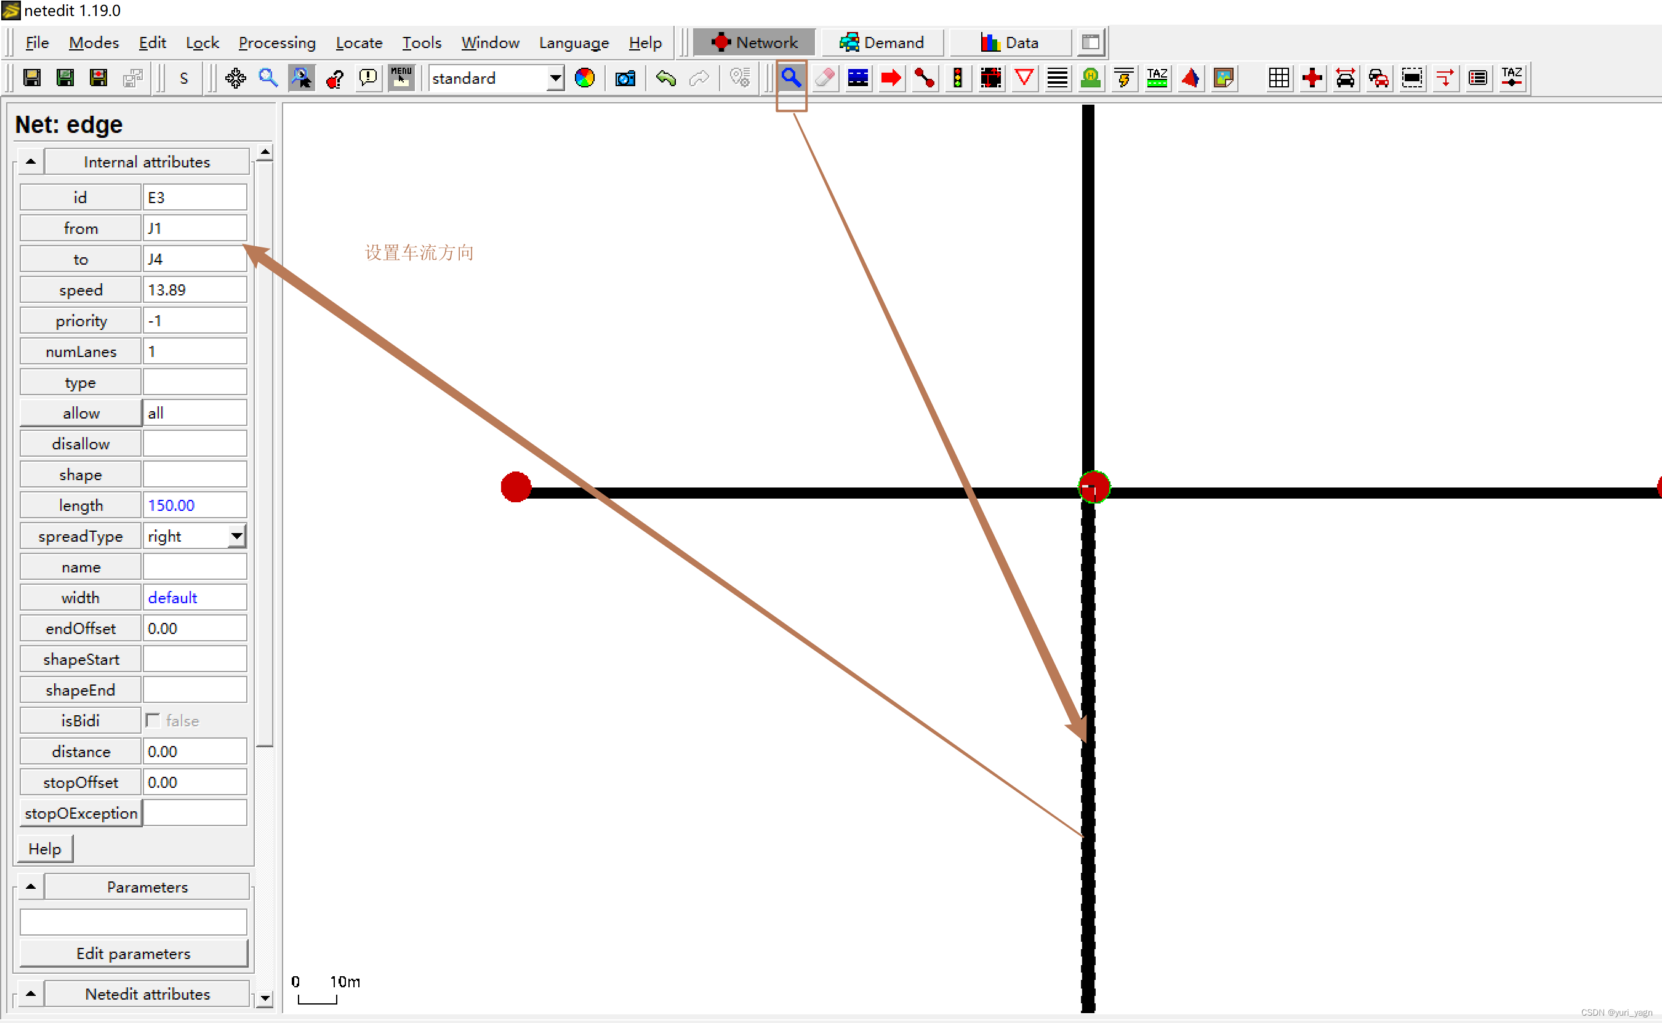Open the color wheel view settings
Image resolution: width=1662 pixels, height=1023 pixels.
coord(584,79)
